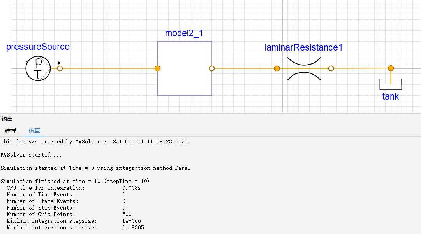Image resolution: width=421 pixels, height=234 pixels.
Task: Click laminarResistance1 hollow output port
Action: pos(331,68)
